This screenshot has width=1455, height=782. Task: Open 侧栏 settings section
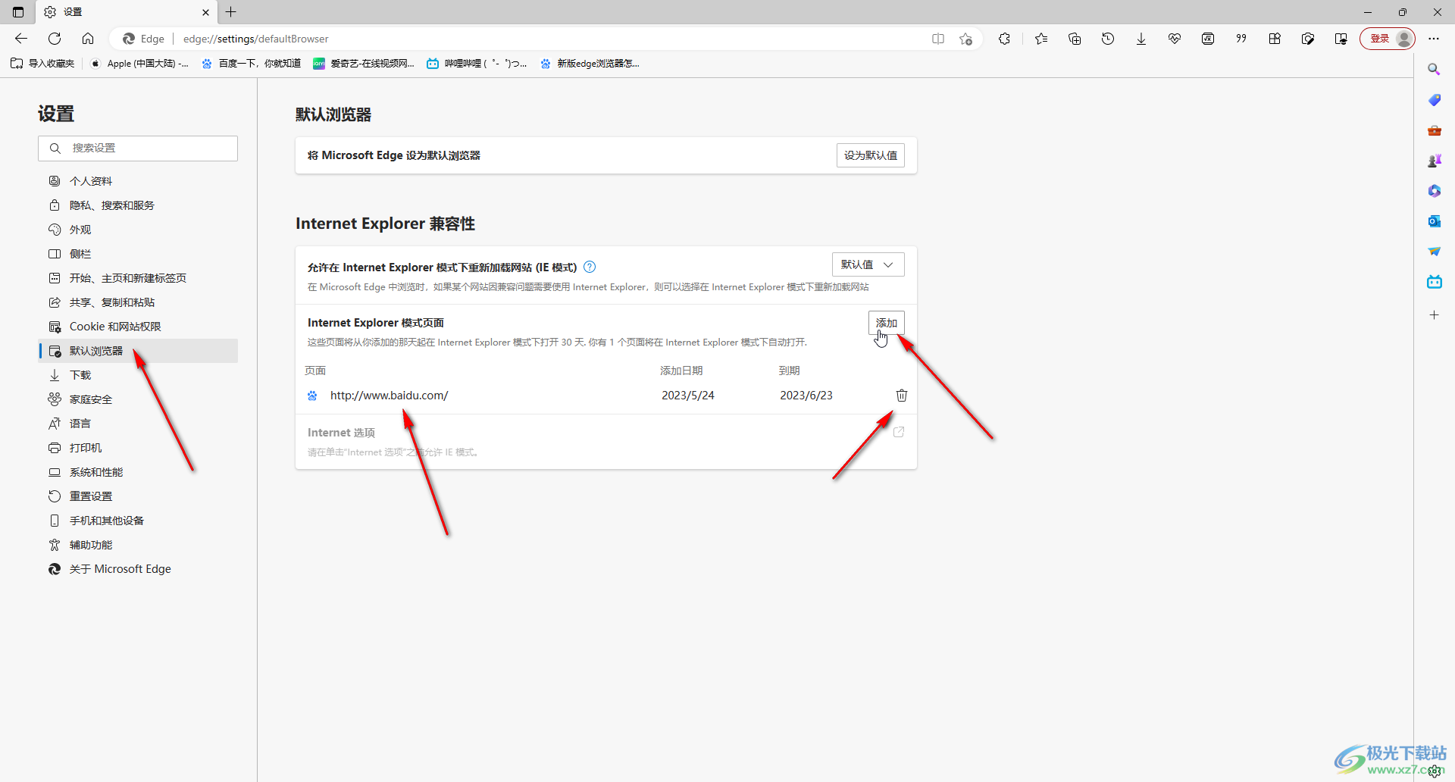tap(138, 254)
